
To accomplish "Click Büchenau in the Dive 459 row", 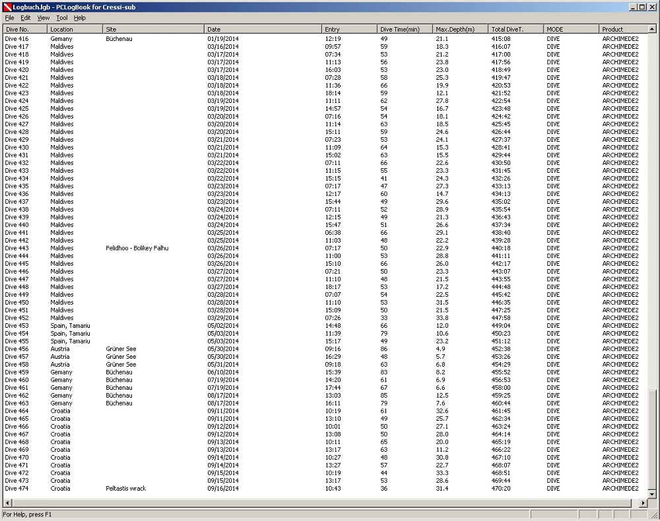I will 119,372.
